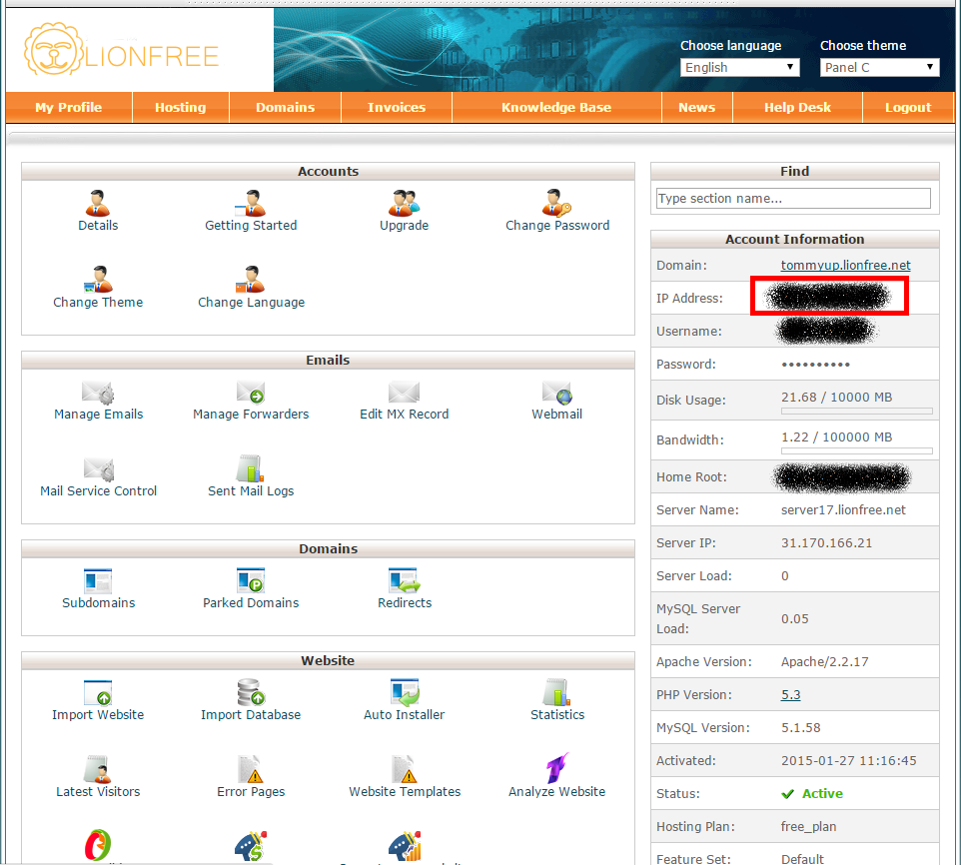Click the activation date '2015-01-27 11:16:45'

(849, 761)
